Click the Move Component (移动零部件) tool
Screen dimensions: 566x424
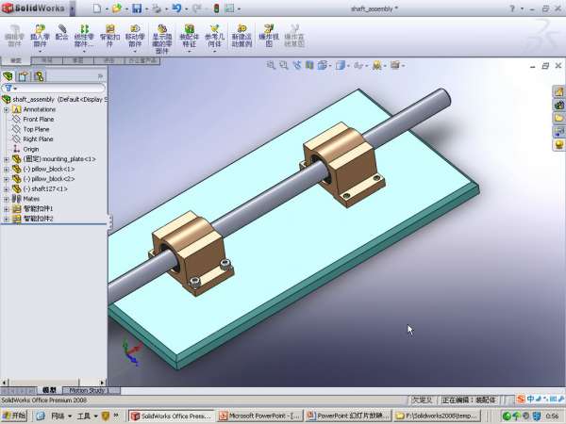pos(135,37)
